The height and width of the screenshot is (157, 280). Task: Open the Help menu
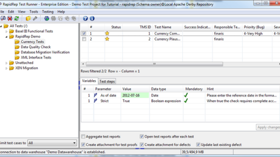[61, 12]
